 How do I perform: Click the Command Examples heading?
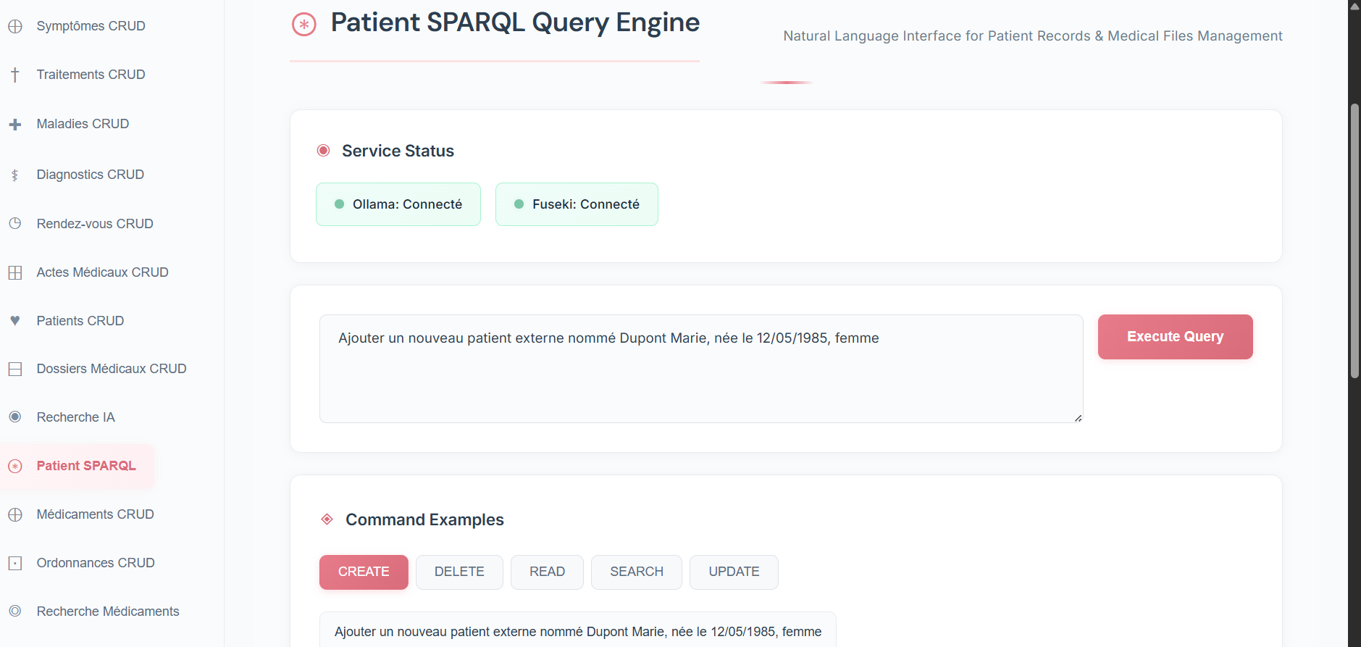424,519
